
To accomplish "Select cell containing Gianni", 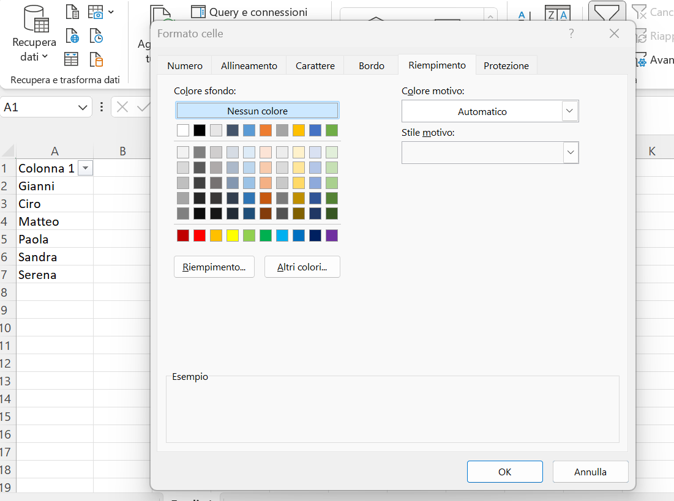I will click(54, 186).
